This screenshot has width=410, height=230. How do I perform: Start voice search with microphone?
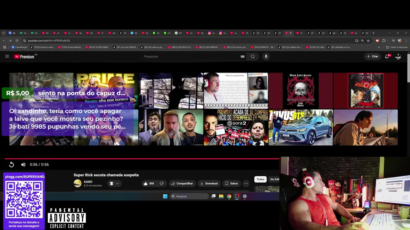pos(266,57)
